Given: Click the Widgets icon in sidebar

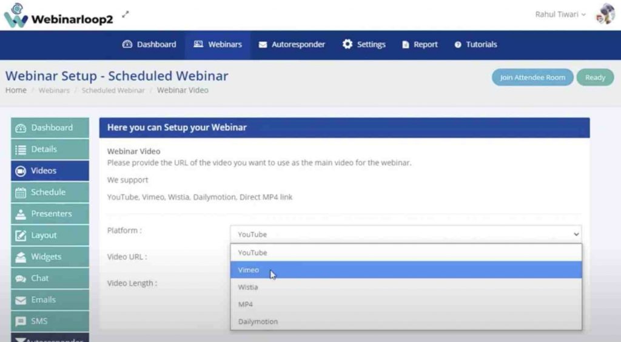Looking at the screenshot, I should coord(21,257).
